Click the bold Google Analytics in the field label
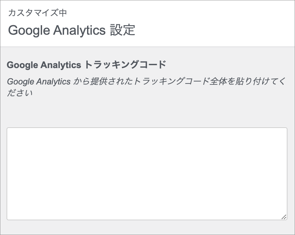The width and height of the screenshot is (295, 235). (x=44, y=65)
